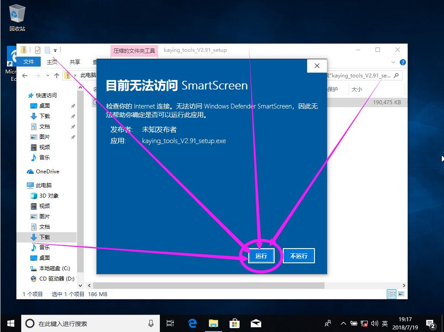Image resolution: width=444 pixels, height=332 pixels.
Task: Open Microsoft Store from the taskbar
Action: 234,323
